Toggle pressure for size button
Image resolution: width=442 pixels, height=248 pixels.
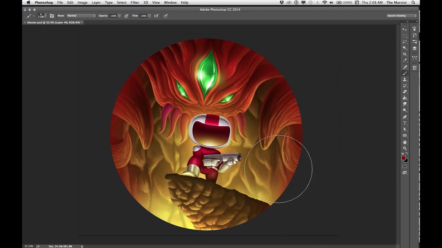(166, 16)
